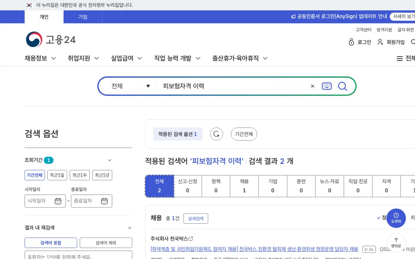415x259 pixels.
Task: Select the 기간전체 period option
Action: (x=35, y=175)
